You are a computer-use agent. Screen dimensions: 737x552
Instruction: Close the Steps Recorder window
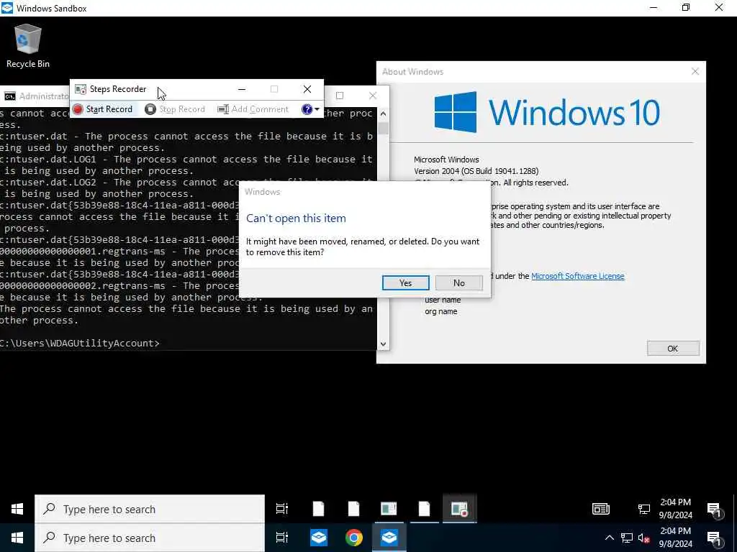pos(307,89)
